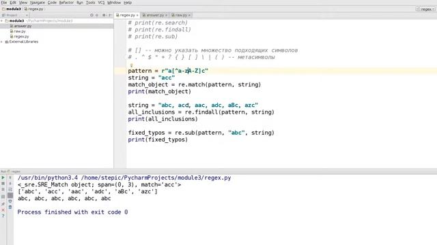Click the string = "acc" line
This screenshot has width=437, height=245.
point(152,78)
